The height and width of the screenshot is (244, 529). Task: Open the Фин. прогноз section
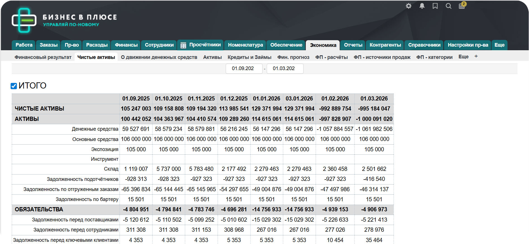(293, 57)
